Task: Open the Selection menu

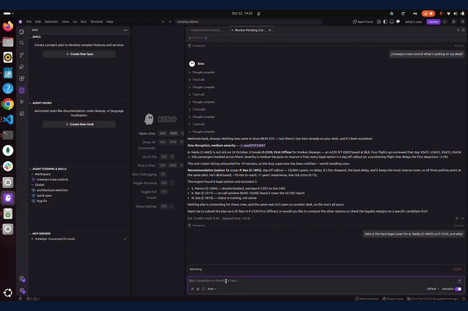Action: click(51, 22)
